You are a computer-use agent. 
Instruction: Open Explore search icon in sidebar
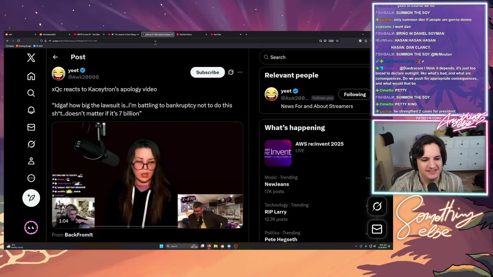[31, 93]
